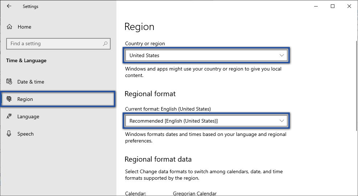Click the Speech microphone icon

tap(9, 134)
